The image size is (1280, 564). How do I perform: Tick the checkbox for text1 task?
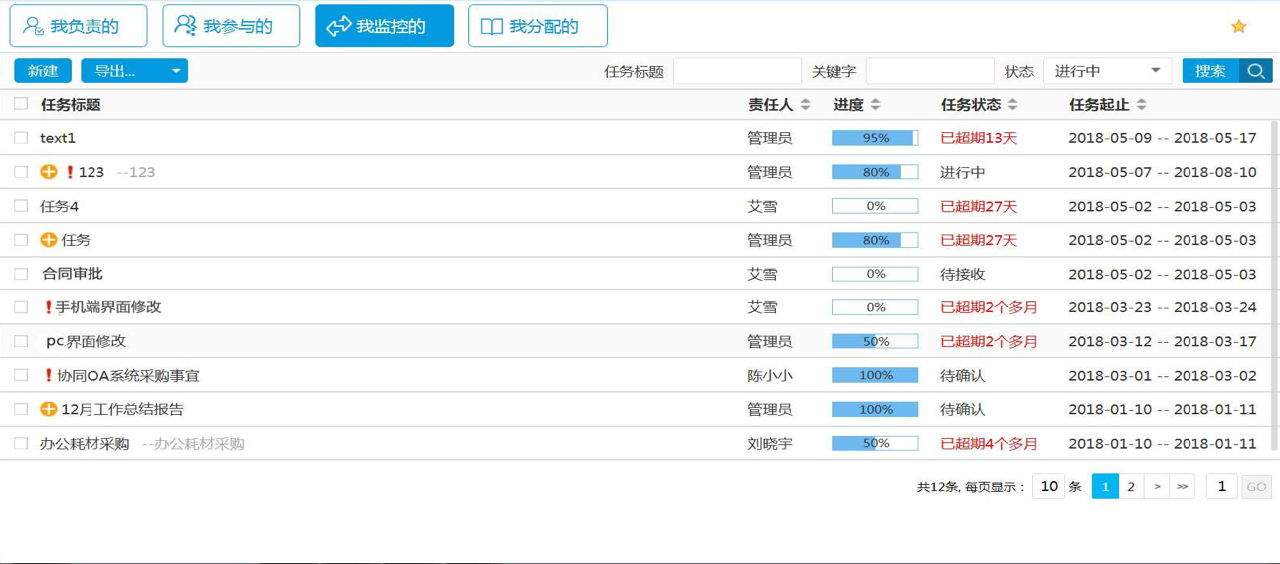tap(21, 138)
